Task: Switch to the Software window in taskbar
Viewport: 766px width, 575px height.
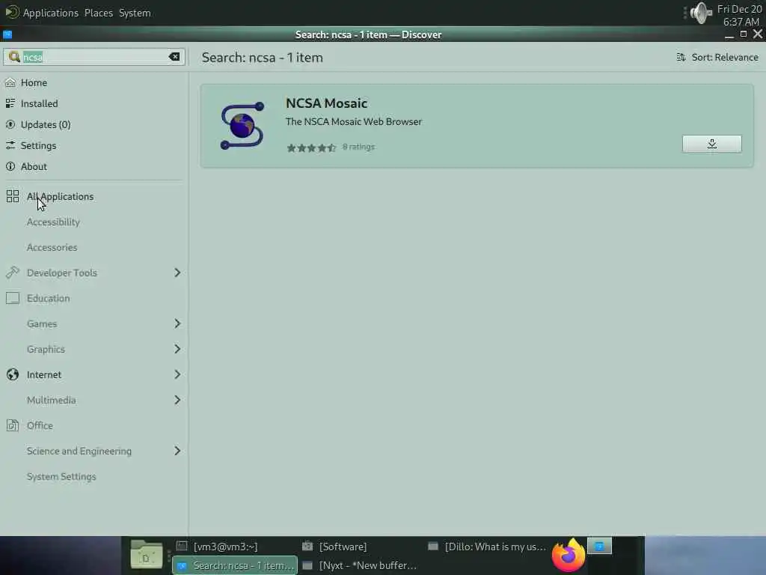Action: (360, 546)
